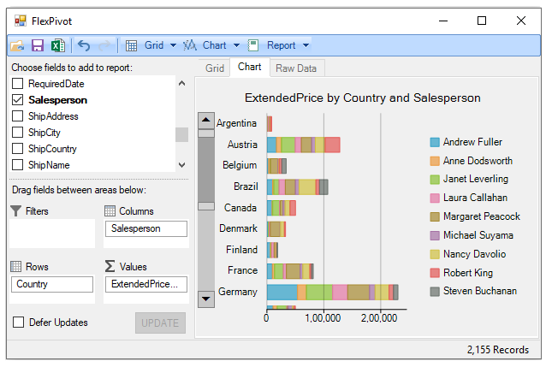Select ExtendedPrice item in Values area
Viewport: 546px width, 367px height.
[x=145, y=284]
